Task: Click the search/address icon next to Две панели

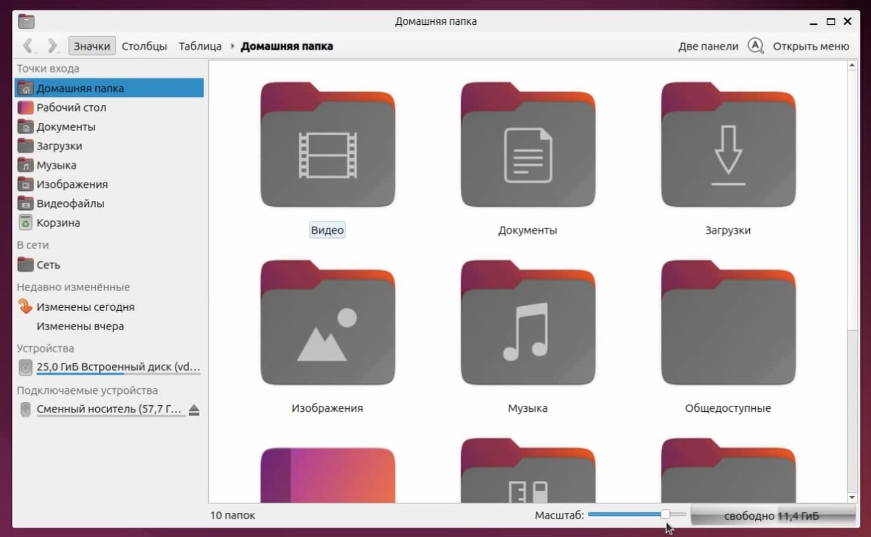Action: click(756, 45)
